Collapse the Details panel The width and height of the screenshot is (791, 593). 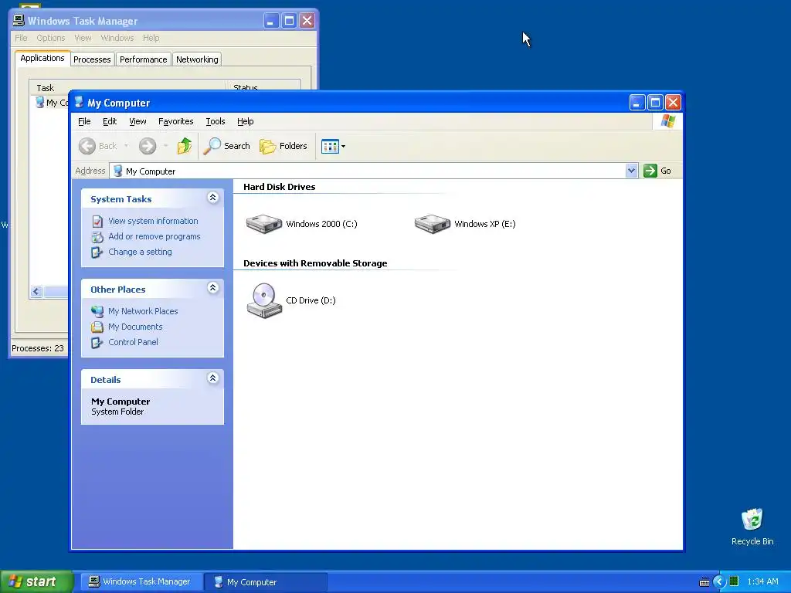coord(213,378)
